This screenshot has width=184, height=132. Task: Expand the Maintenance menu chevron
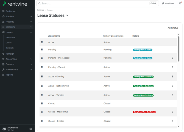click(x=31, y=70)
